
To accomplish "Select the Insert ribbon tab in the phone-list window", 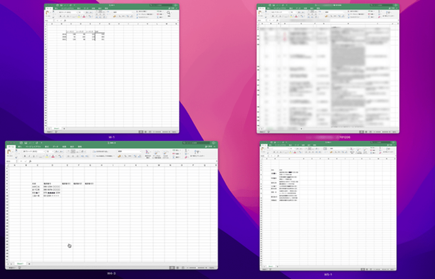I will tap(20, 146).
